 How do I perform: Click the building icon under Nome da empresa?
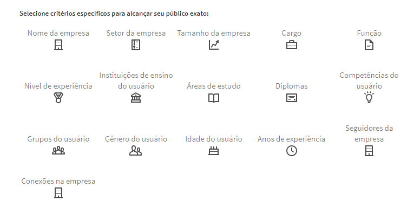coord(58,45)
